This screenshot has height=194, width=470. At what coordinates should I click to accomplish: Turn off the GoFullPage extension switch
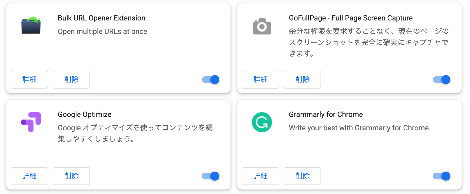442,80
